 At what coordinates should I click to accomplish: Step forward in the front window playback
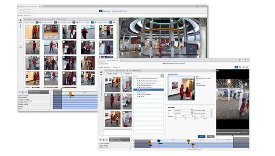pyautogui.click(x=107, y=140)
